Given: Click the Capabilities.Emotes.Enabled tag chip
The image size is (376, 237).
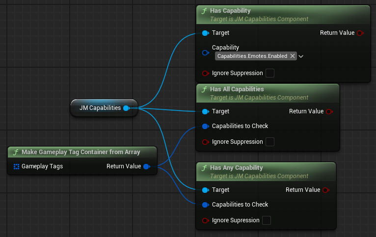Looking at the screenshot, I should [252, 56].
